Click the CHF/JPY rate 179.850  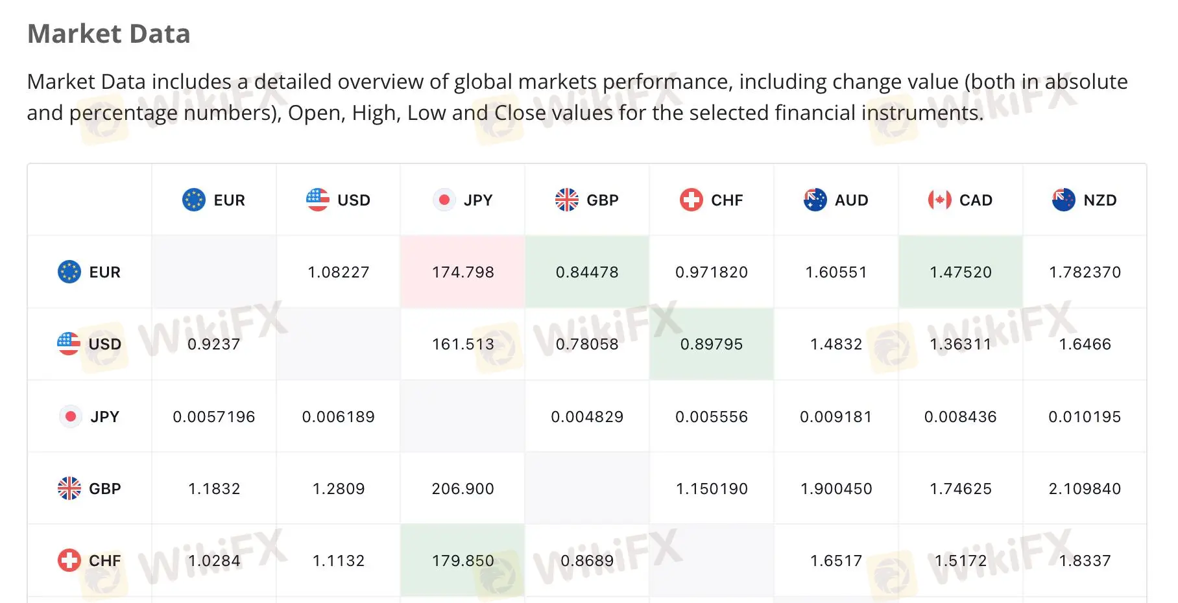click(463, 561)
